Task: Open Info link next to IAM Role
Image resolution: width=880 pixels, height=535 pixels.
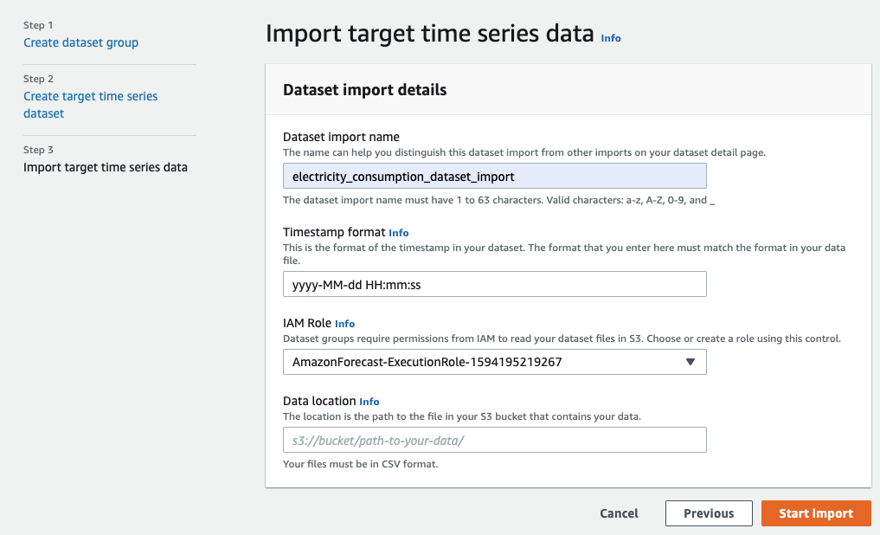Action: pos(344,324)
